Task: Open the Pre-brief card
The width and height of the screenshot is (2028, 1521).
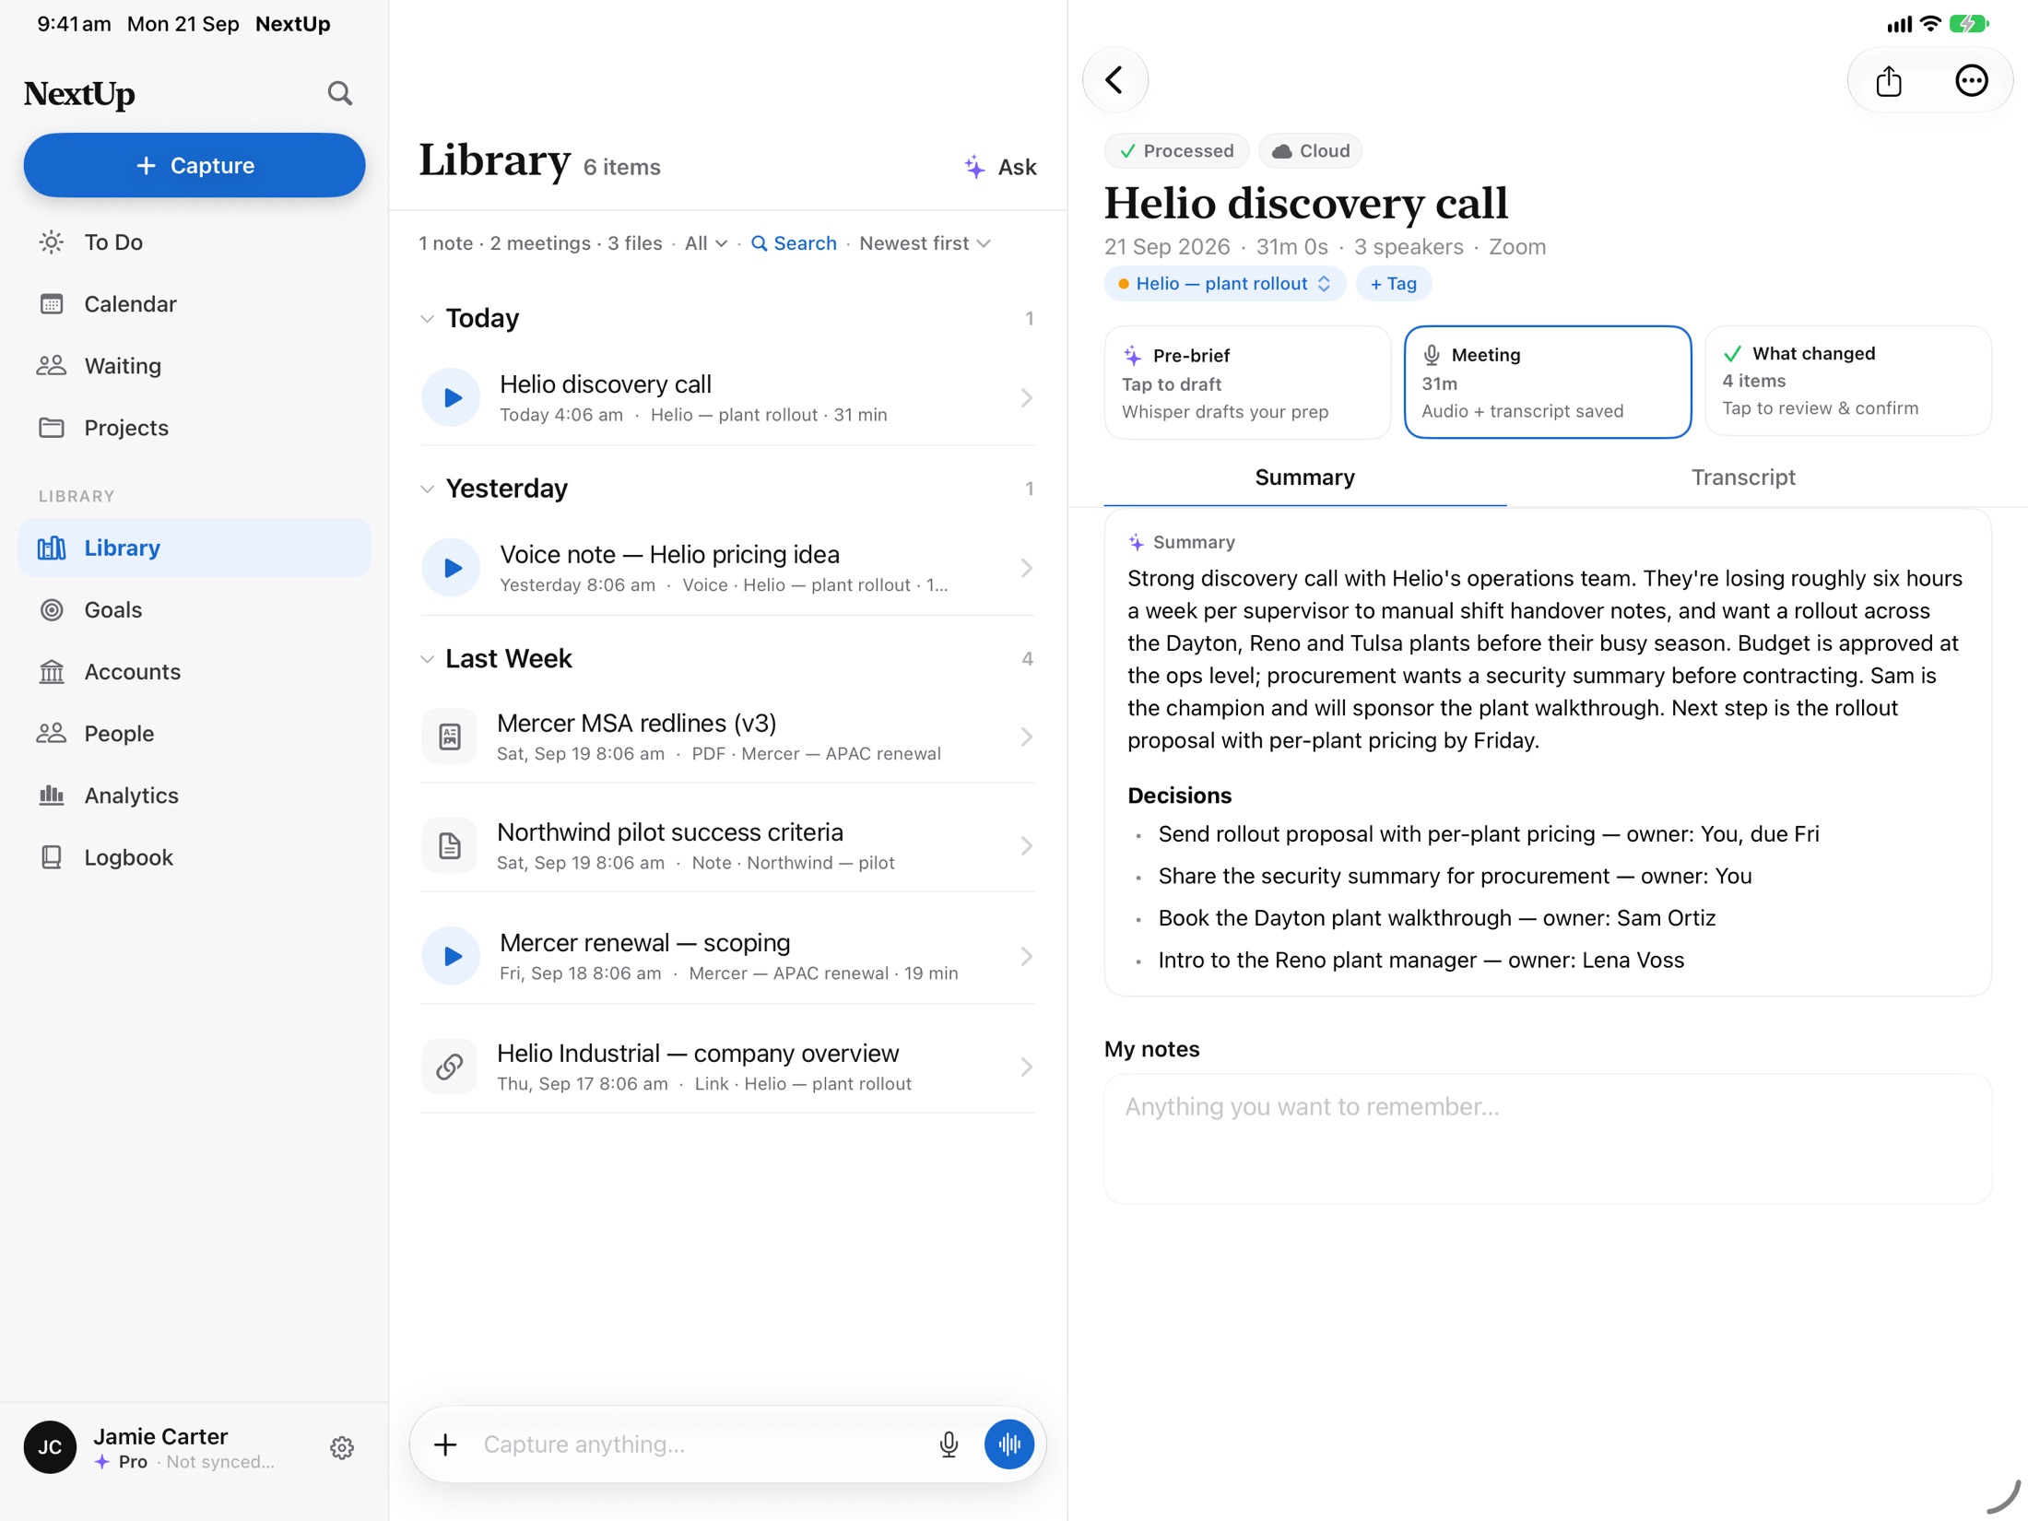Action: pos(1247,382)
